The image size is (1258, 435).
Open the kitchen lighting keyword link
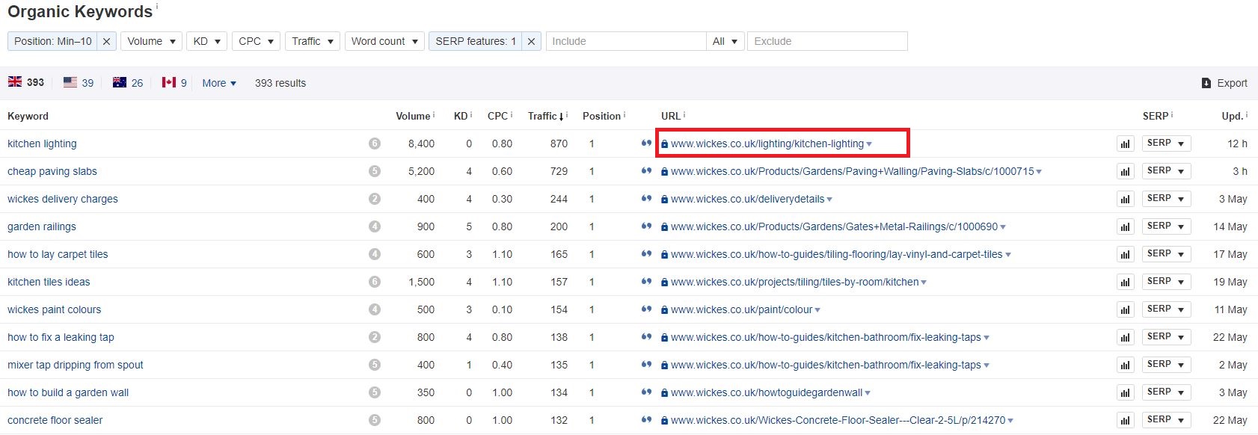click(x=42, y=144)
